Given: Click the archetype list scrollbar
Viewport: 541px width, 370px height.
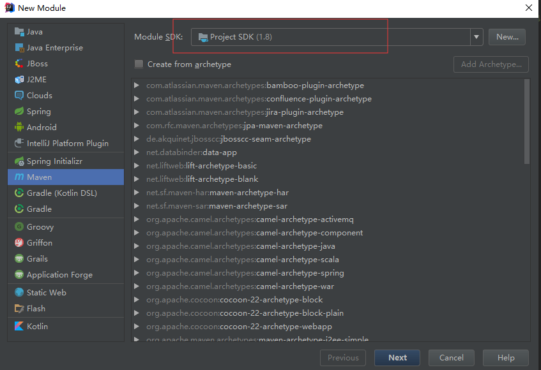Looking at the screenshot, I should tap(526, 121).
